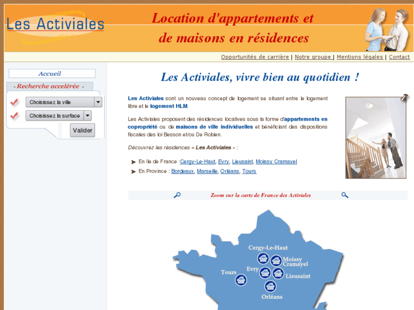Follow the Orléans text link
The image size is (414, 310).
pos(229,171)
